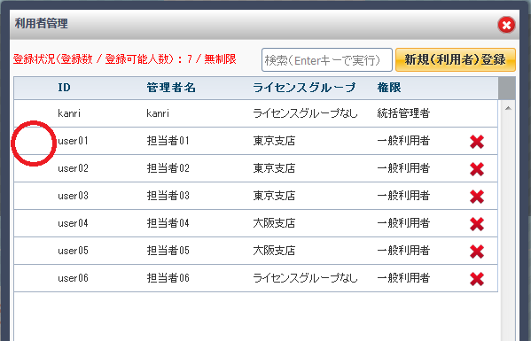Click 統括管理者 in the kanri row
Image resolution: width=531 pixels, height=341 pixels.
[x=403, y=113]
